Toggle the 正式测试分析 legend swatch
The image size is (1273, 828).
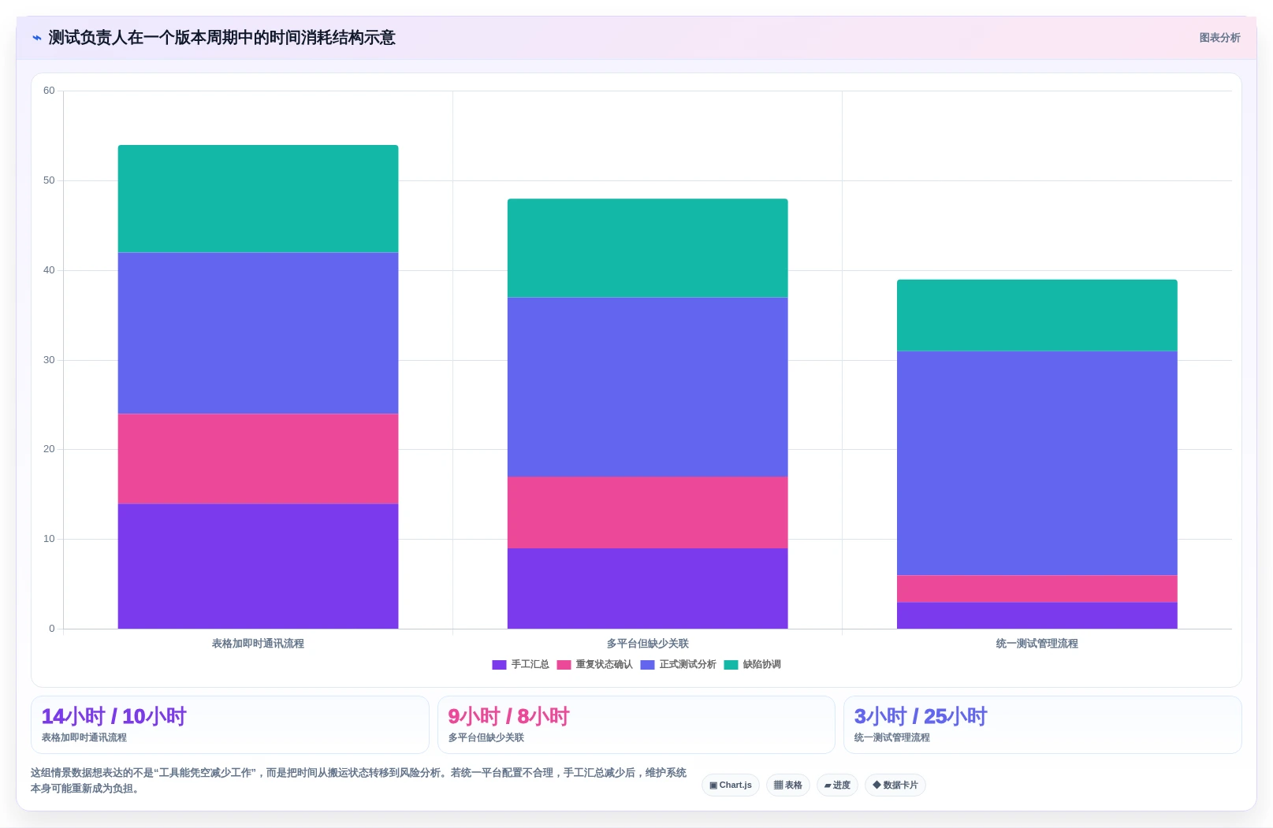coord(647,665)
